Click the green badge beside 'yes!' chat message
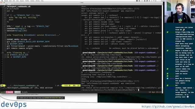The image size is (195, 109). coord(168,76)
